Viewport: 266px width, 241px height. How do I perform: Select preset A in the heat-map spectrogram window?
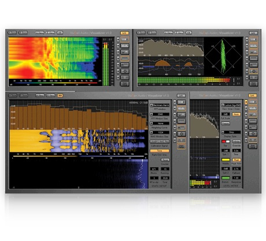pos(12,33)
